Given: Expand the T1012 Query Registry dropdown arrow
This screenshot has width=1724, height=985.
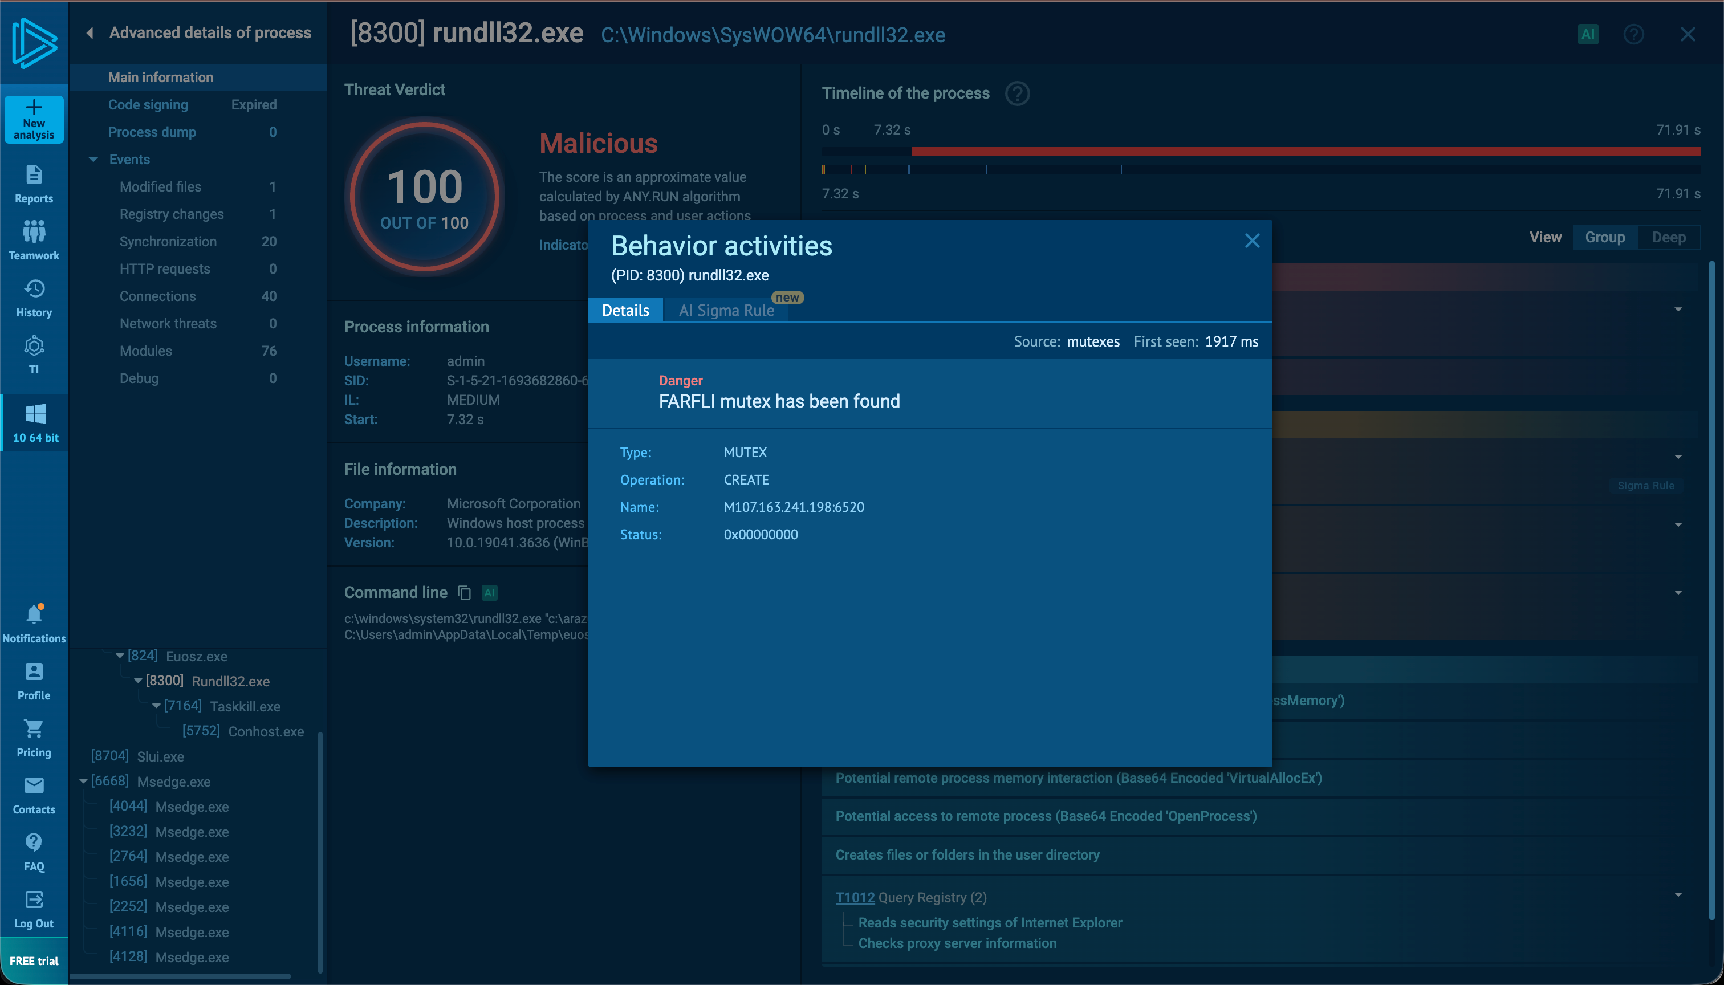Looking at the screenshot, I should (1678, 895).
